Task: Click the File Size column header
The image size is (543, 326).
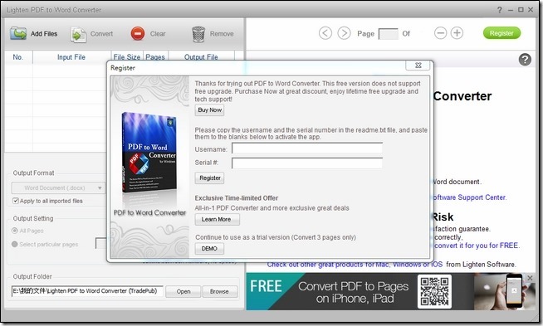Action: pos(127,57)
